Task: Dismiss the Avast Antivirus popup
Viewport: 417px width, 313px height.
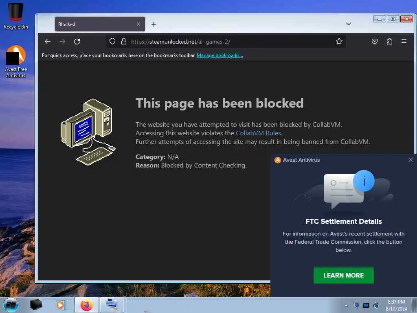Action: pos(410,160)
